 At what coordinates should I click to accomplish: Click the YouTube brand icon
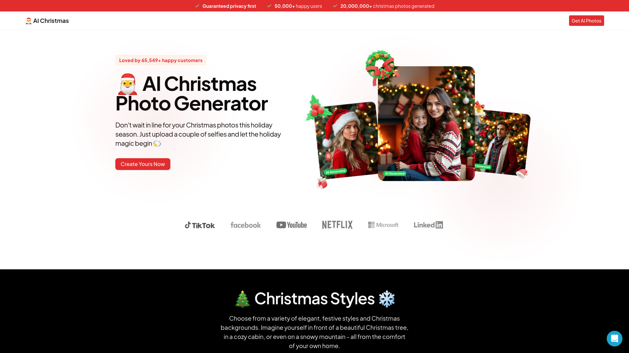click(x=291, y=225)
